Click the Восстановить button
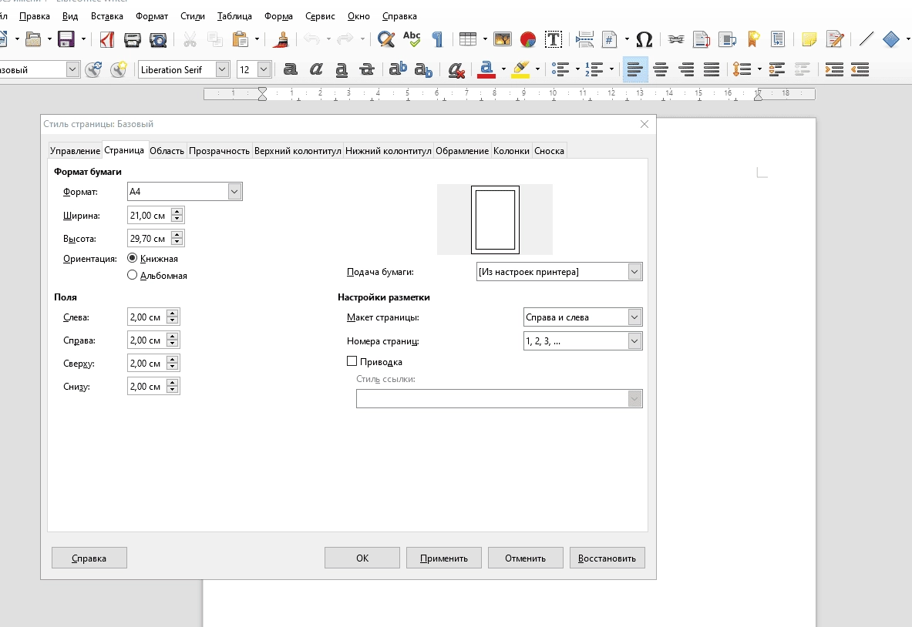This screenshot has width=912, height=627. [x=607, y=558]
